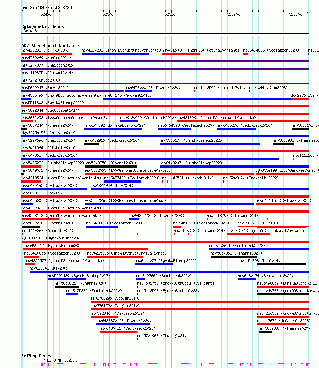
Task: Click the nsv6482919 (Sedlazeck2020) label
Action: point(111,140)
